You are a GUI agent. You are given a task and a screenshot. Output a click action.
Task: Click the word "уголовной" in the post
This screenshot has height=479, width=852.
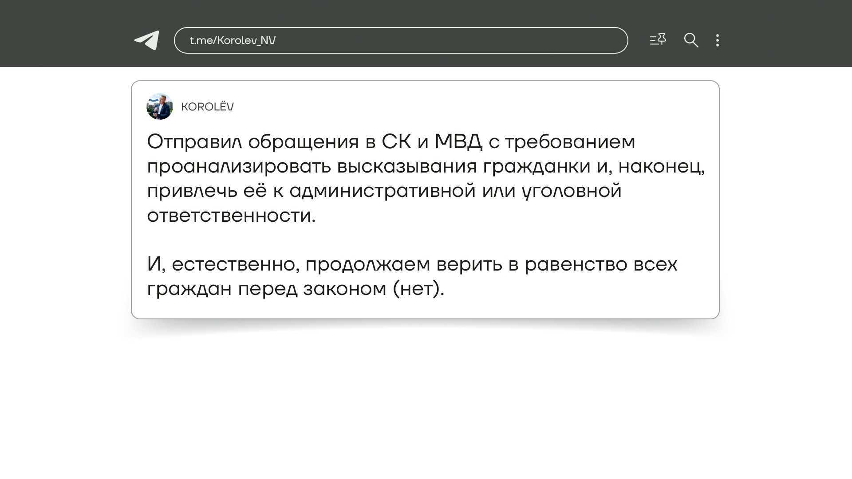pyautogui.click(x=572, y=191)
